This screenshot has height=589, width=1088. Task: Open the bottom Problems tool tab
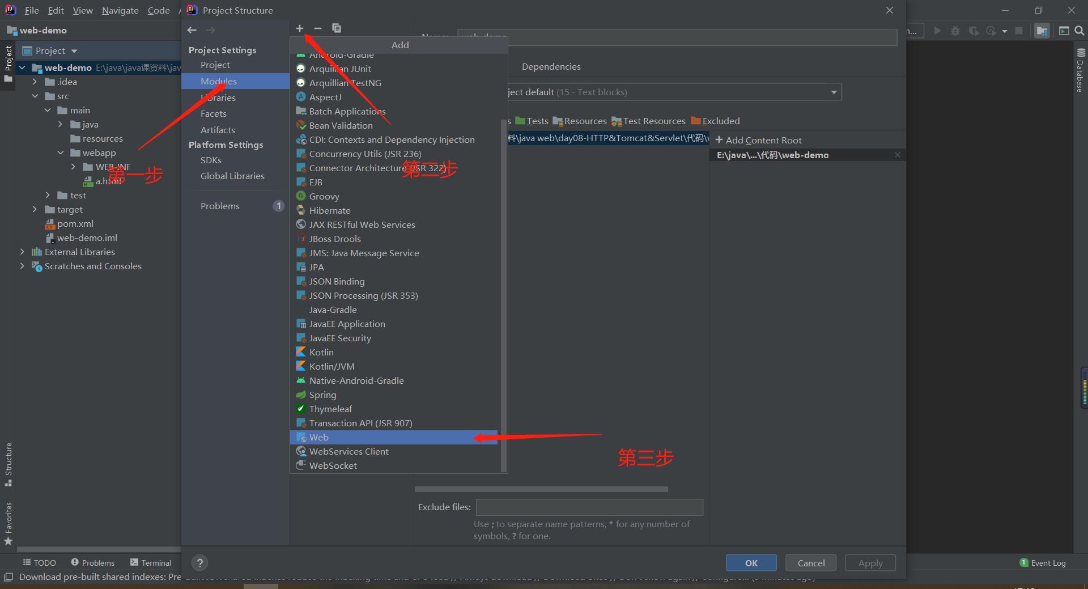(92, 563)
